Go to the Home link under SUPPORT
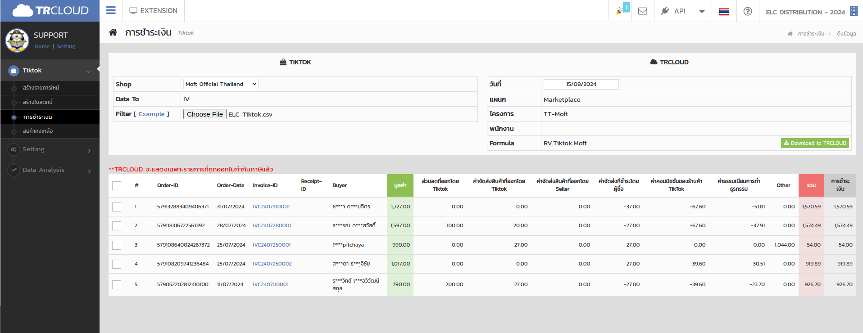The image size is (863, 333). click(42, 46)
